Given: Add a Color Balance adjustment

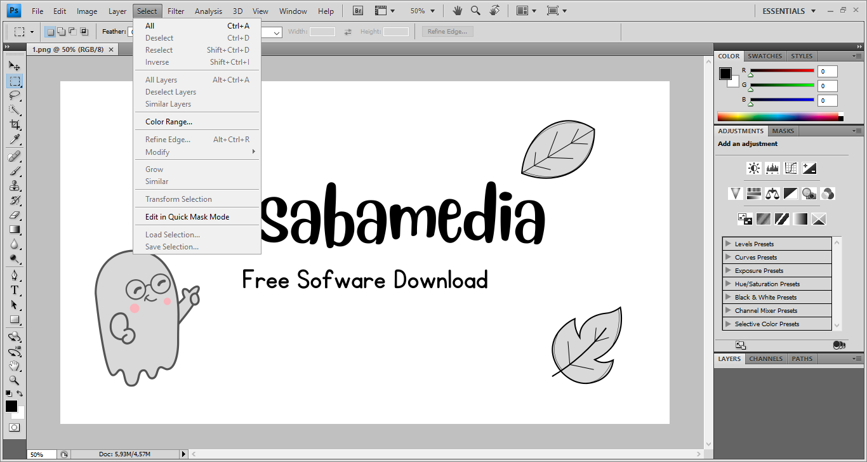Looking at the screenshot, I should coord(772,194).
